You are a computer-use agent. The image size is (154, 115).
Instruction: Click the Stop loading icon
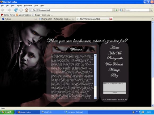point(21,10)
